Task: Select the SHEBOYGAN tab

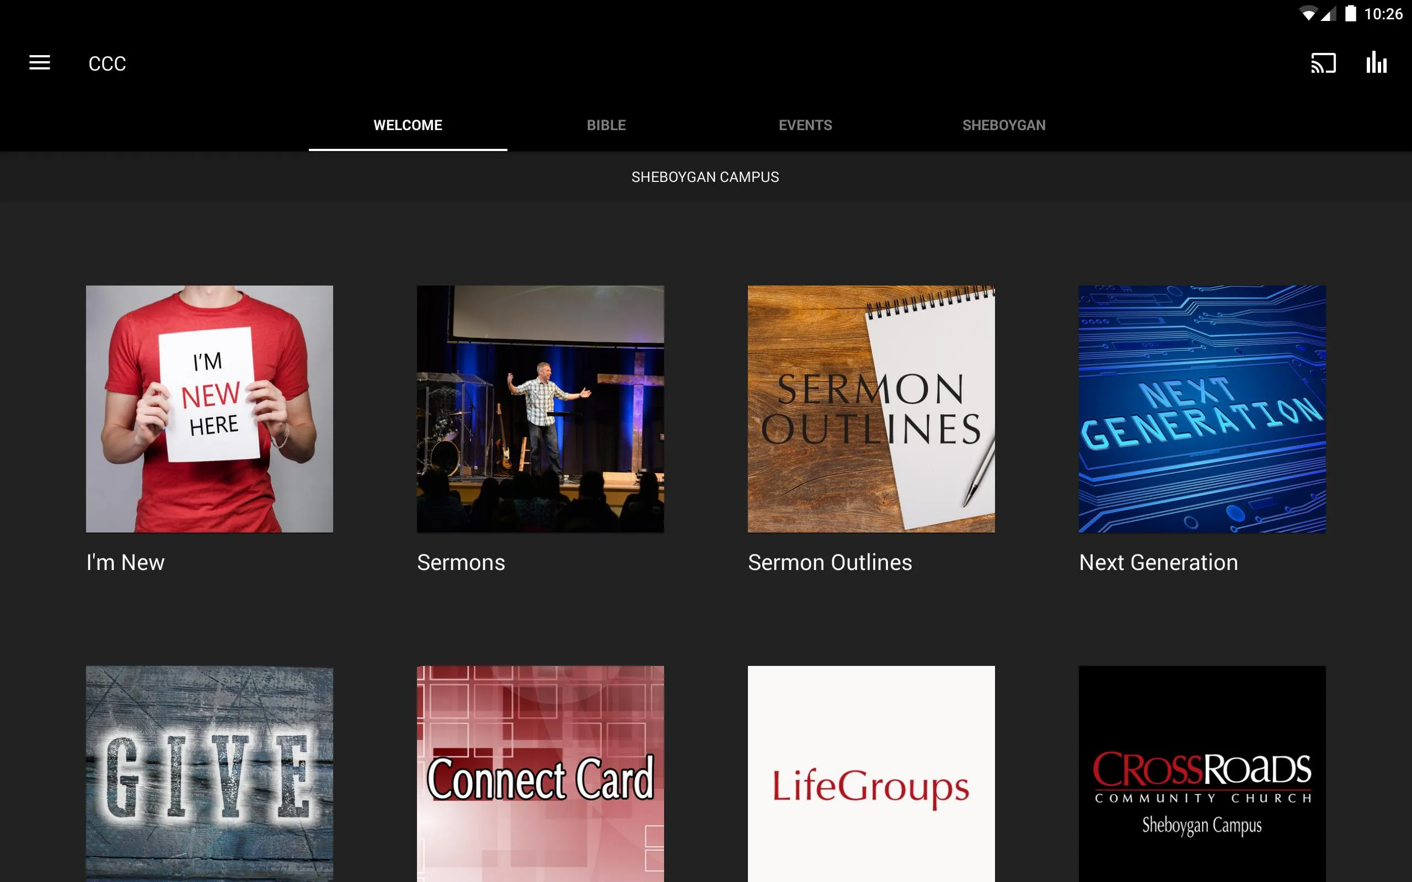Action: [x=1003, y=124]
